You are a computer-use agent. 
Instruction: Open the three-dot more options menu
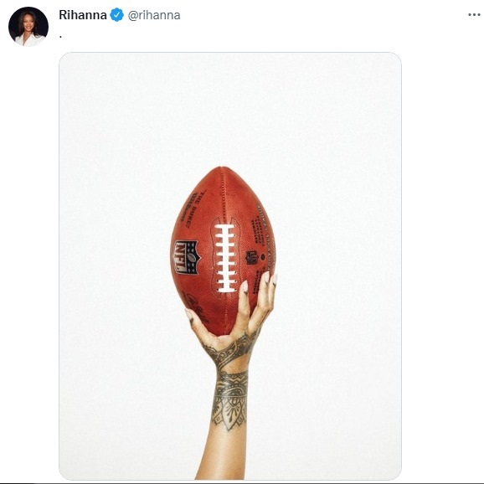coord(474,15)
